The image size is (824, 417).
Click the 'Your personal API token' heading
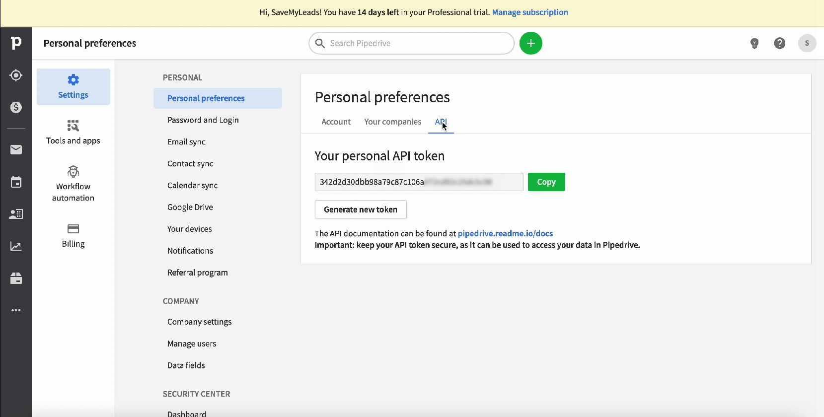[x=379, y=156]
